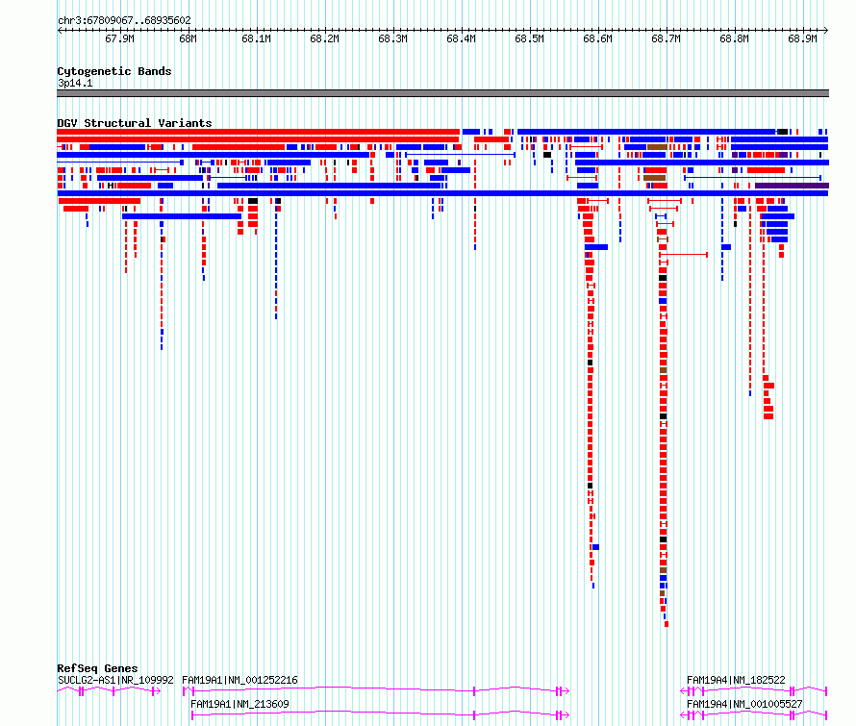Click the 68.4M scale tick label
Screen dimensions: 856x726
tap(462, 38)
